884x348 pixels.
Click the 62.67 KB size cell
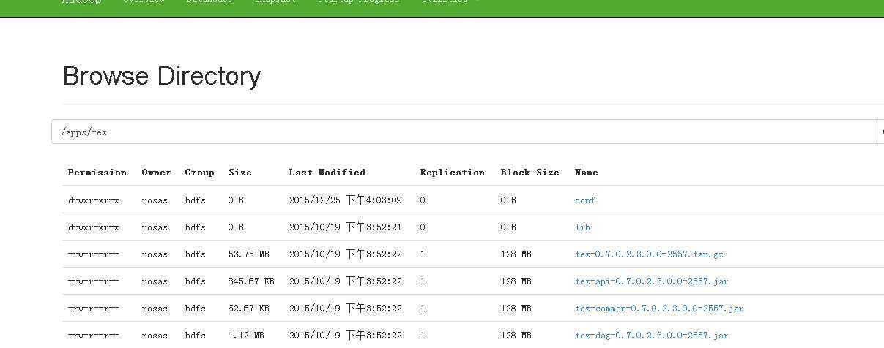(x=248, y=309)
